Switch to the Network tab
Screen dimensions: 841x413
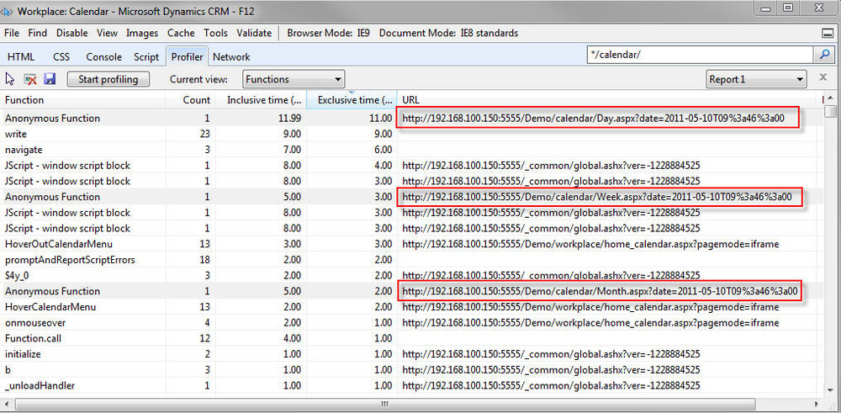(231, 57)
